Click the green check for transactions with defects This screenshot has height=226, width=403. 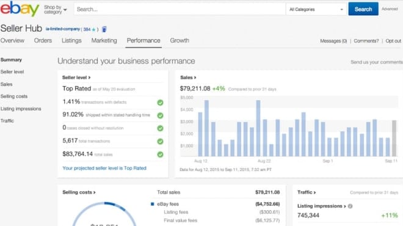pyautogui.click(x=160, y=103)
